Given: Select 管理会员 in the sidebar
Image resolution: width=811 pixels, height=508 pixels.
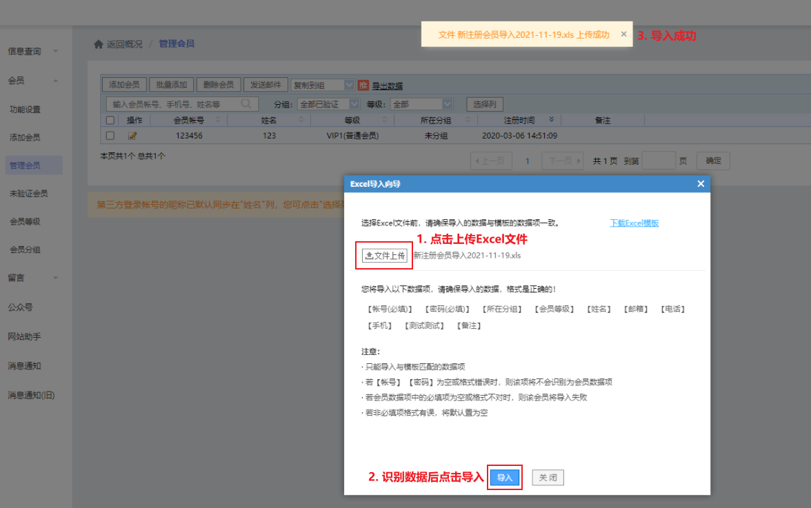Looking at the screenshot, I should (34, 165).
